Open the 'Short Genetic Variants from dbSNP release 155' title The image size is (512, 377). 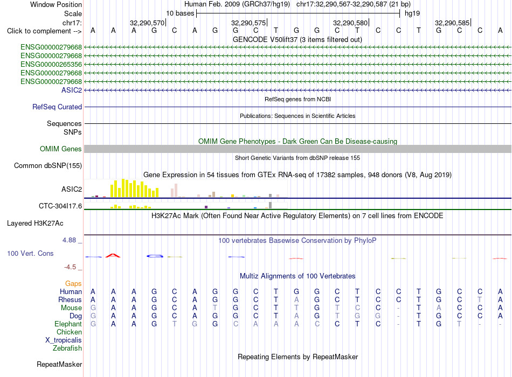pos(297,158)
